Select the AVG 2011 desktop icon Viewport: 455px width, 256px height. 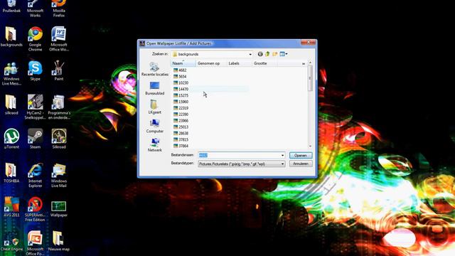tap(11, 207)
